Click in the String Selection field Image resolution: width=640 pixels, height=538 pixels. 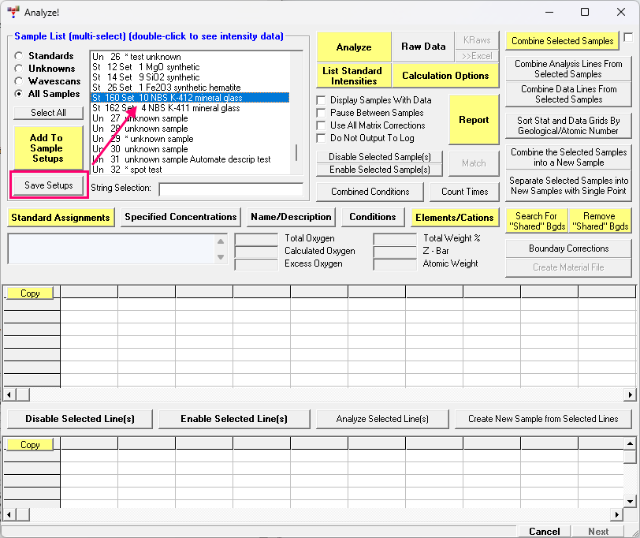pos(230,189)
